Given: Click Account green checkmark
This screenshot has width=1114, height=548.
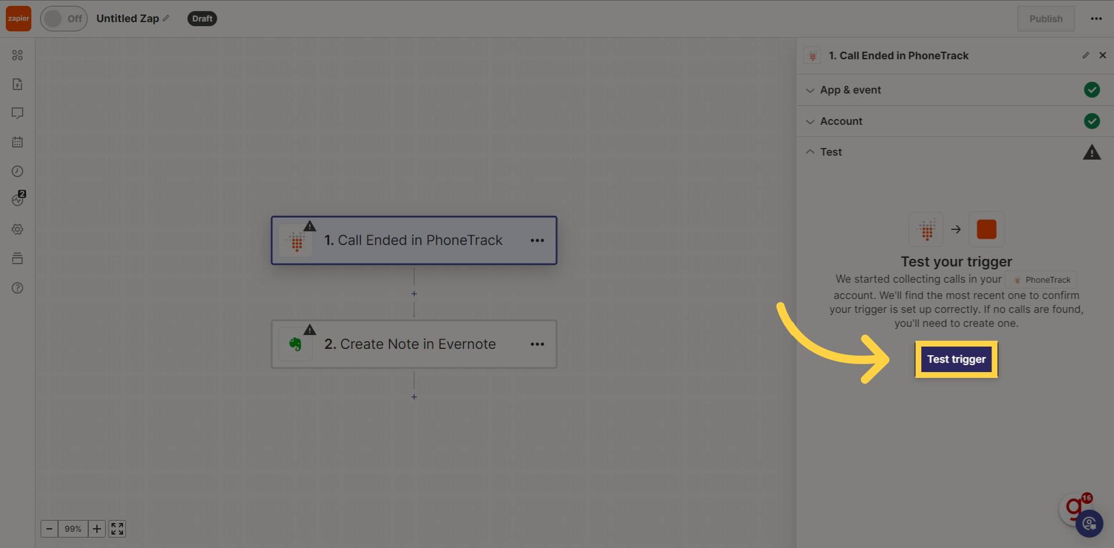Looking at the screenshot, I should [1092, 121].
